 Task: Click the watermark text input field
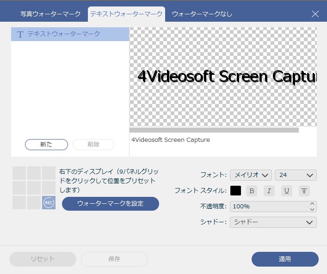click(x=223, y=145)
